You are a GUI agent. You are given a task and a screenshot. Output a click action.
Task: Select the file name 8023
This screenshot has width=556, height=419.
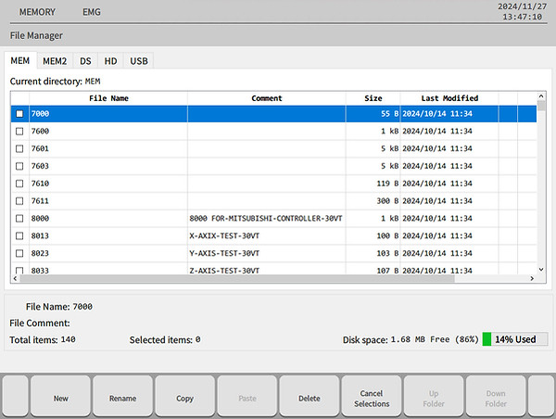pos(40,253)
